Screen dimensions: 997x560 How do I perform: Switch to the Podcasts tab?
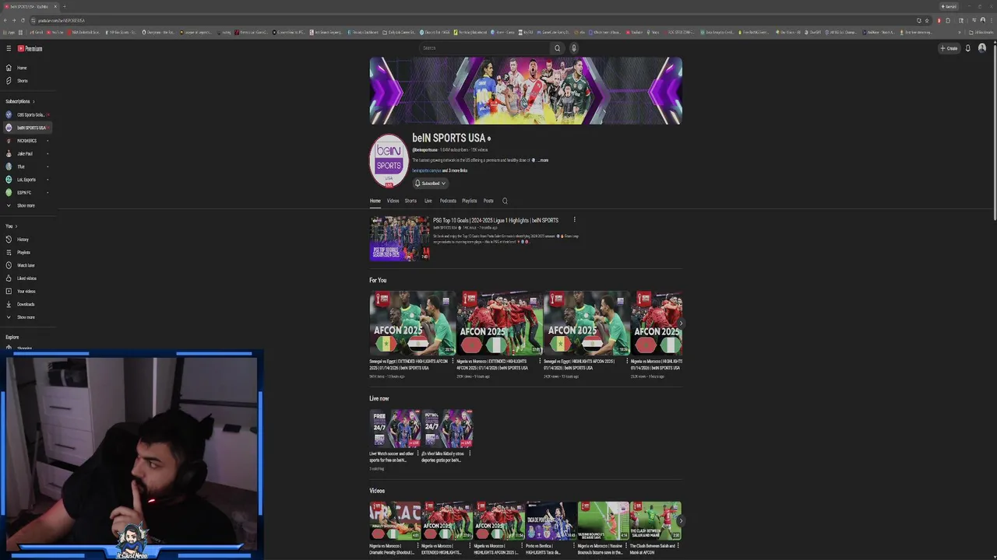tap(448, 201)
